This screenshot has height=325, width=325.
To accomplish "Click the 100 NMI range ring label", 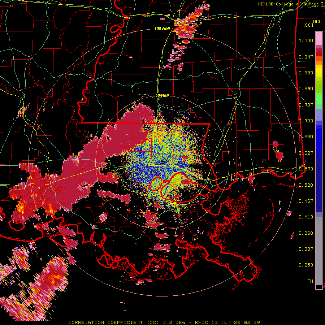I will [x=162, y=29].
